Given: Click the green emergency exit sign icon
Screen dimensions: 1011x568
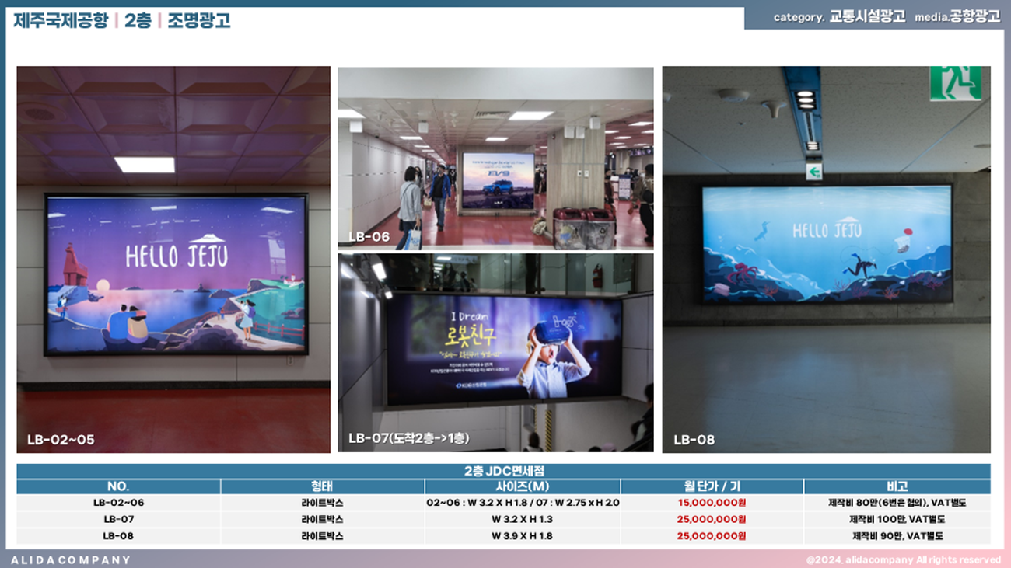Looking at the screenshot, I should 954,83.
